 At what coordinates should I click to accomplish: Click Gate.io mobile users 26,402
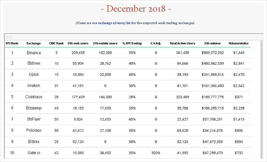tap(105, 153)
